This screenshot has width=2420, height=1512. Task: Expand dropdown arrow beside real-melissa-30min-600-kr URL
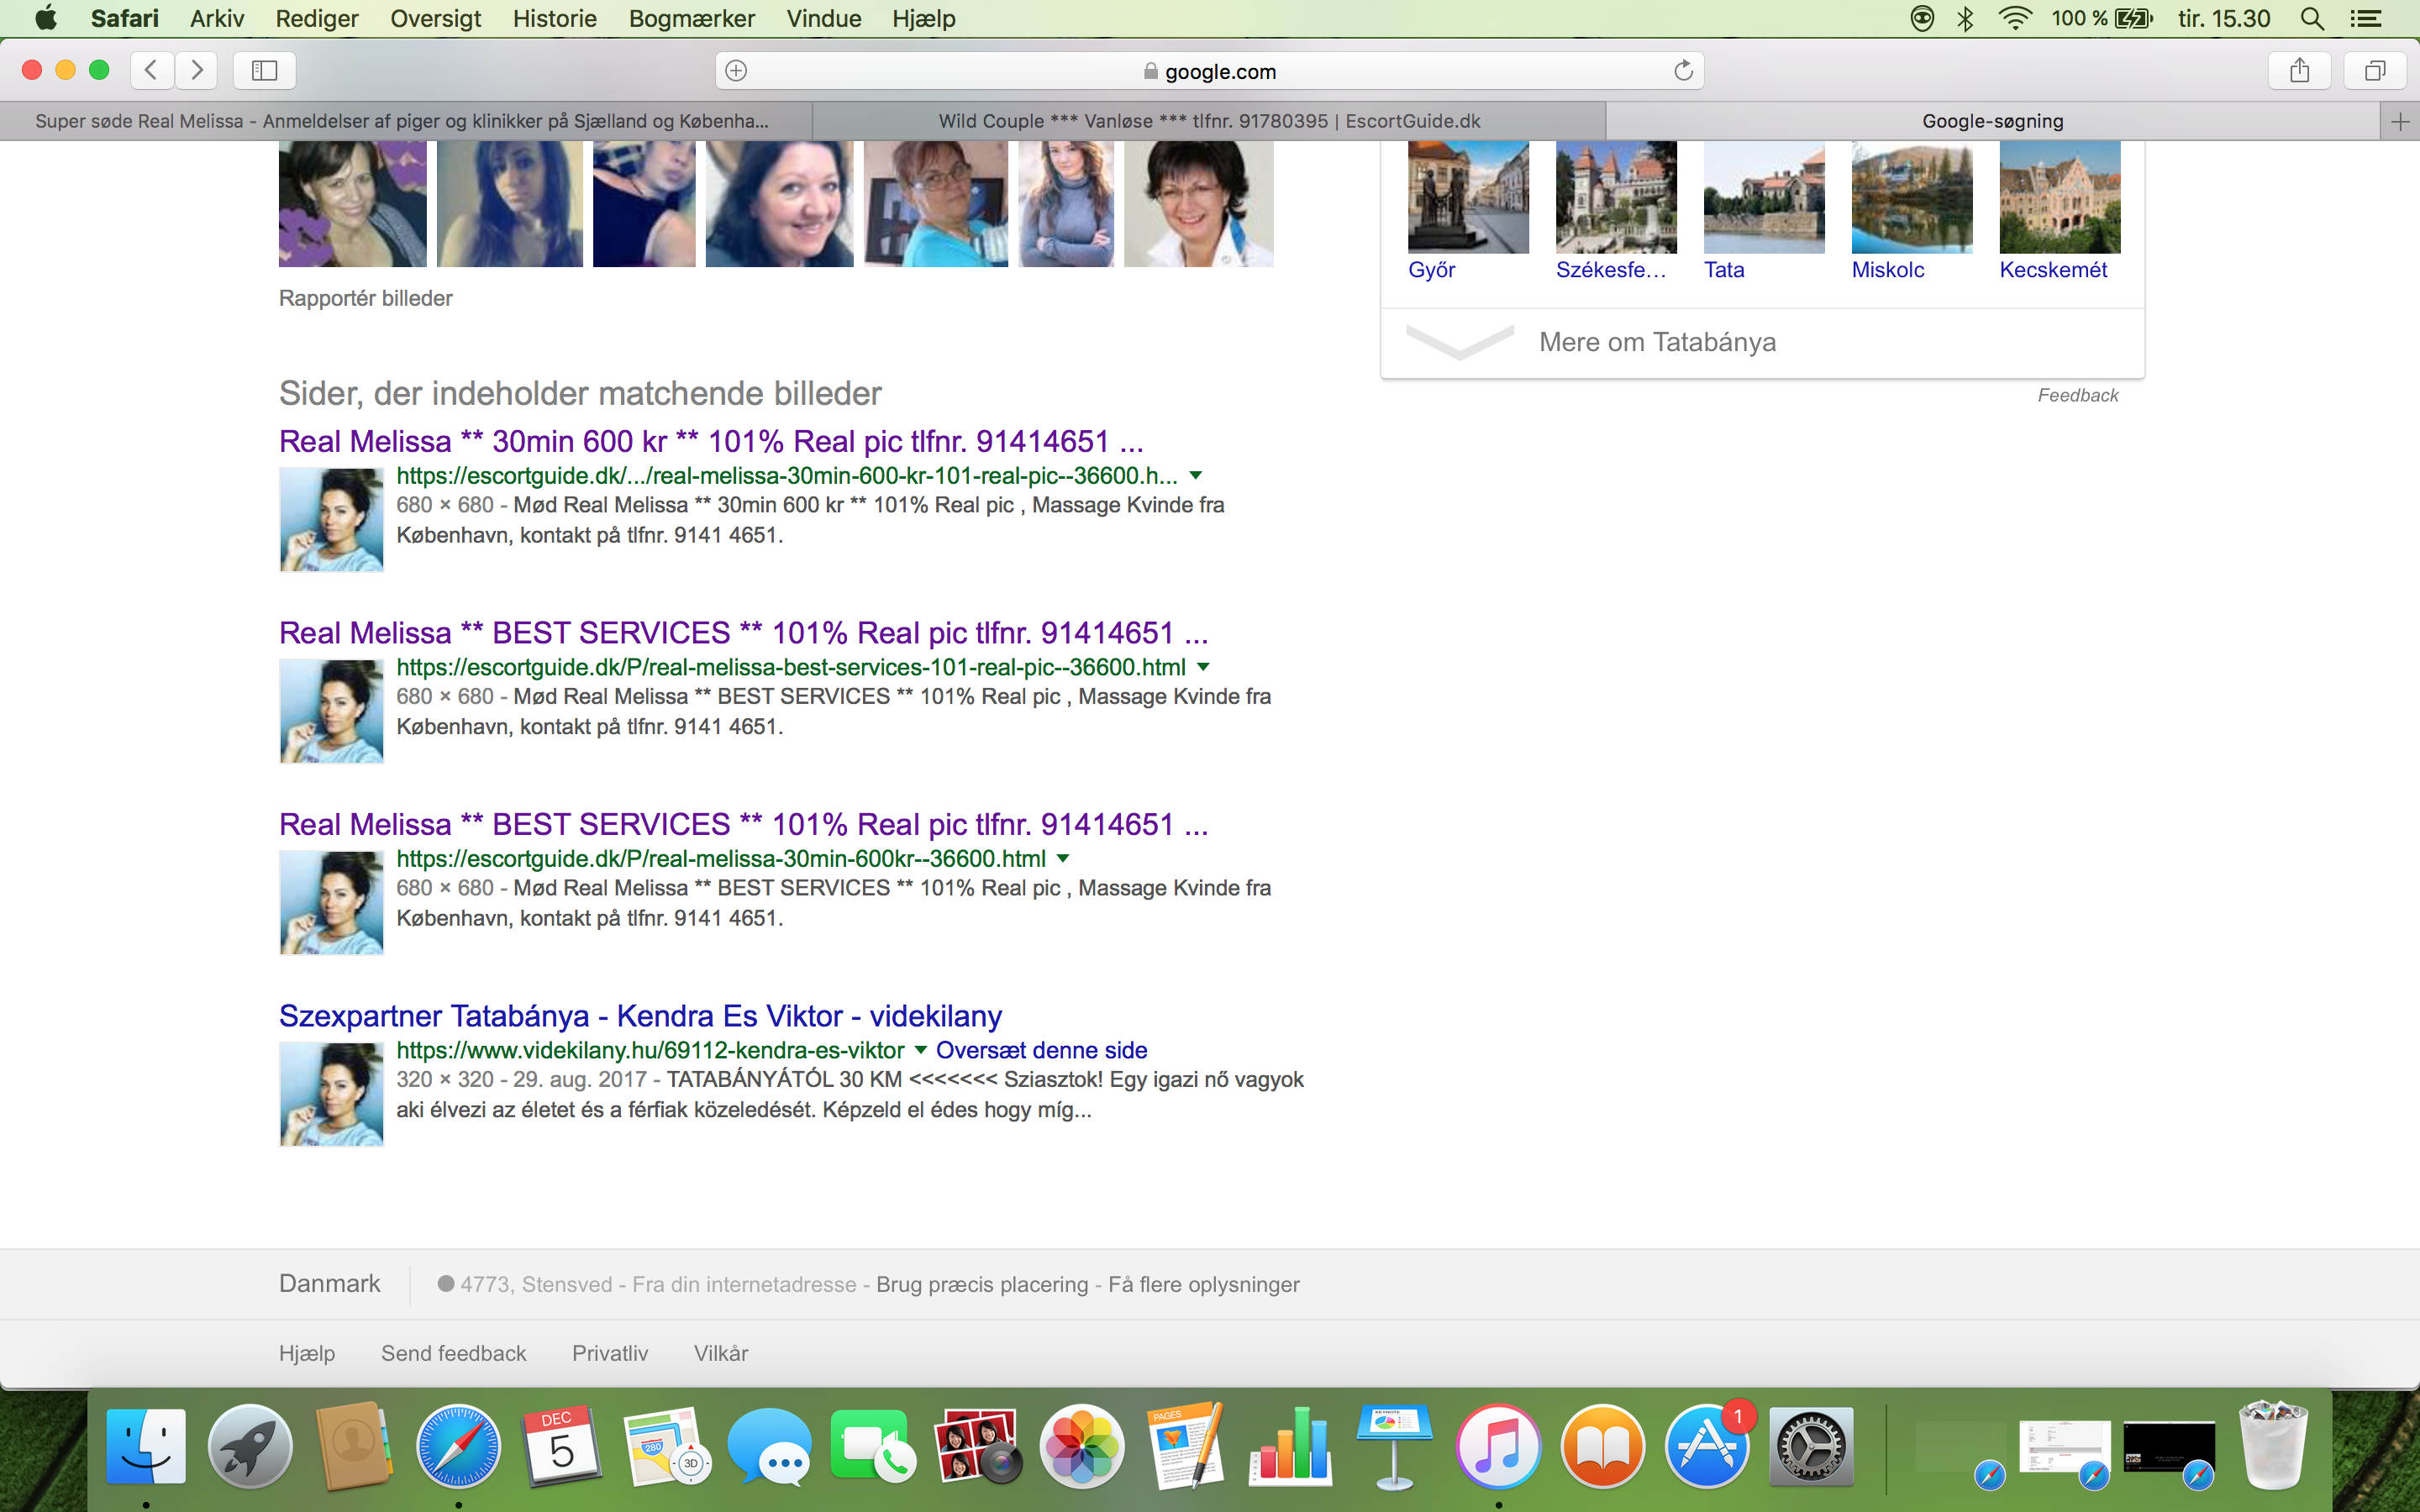click(x=1195, y=476)
